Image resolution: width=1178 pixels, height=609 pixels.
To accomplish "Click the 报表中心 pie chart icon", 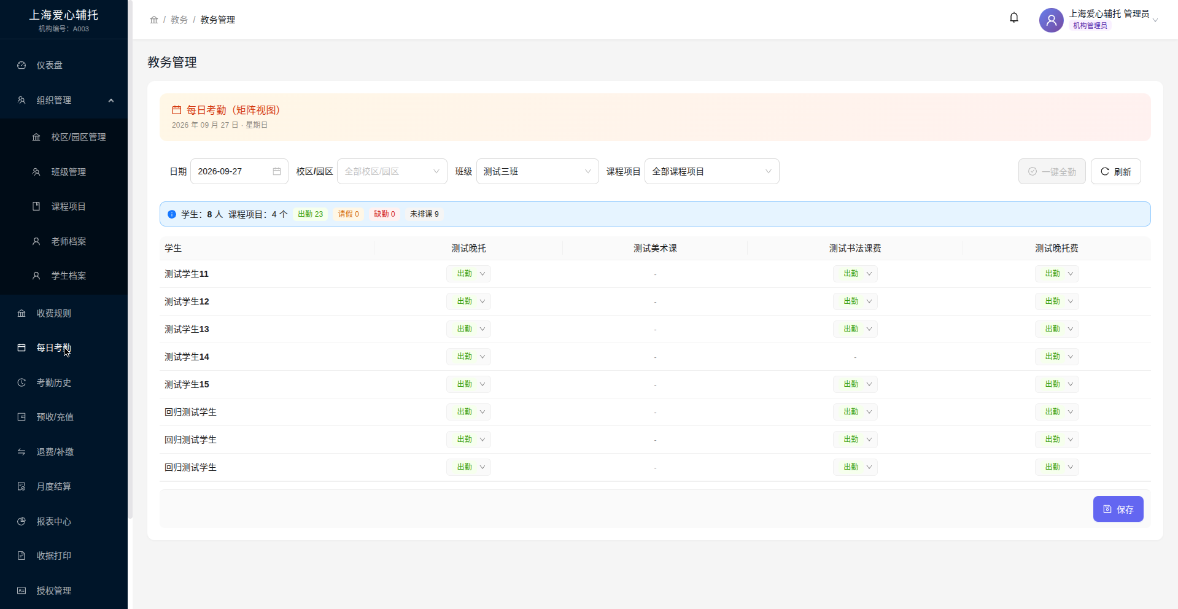I will click(x=21, y=521).
